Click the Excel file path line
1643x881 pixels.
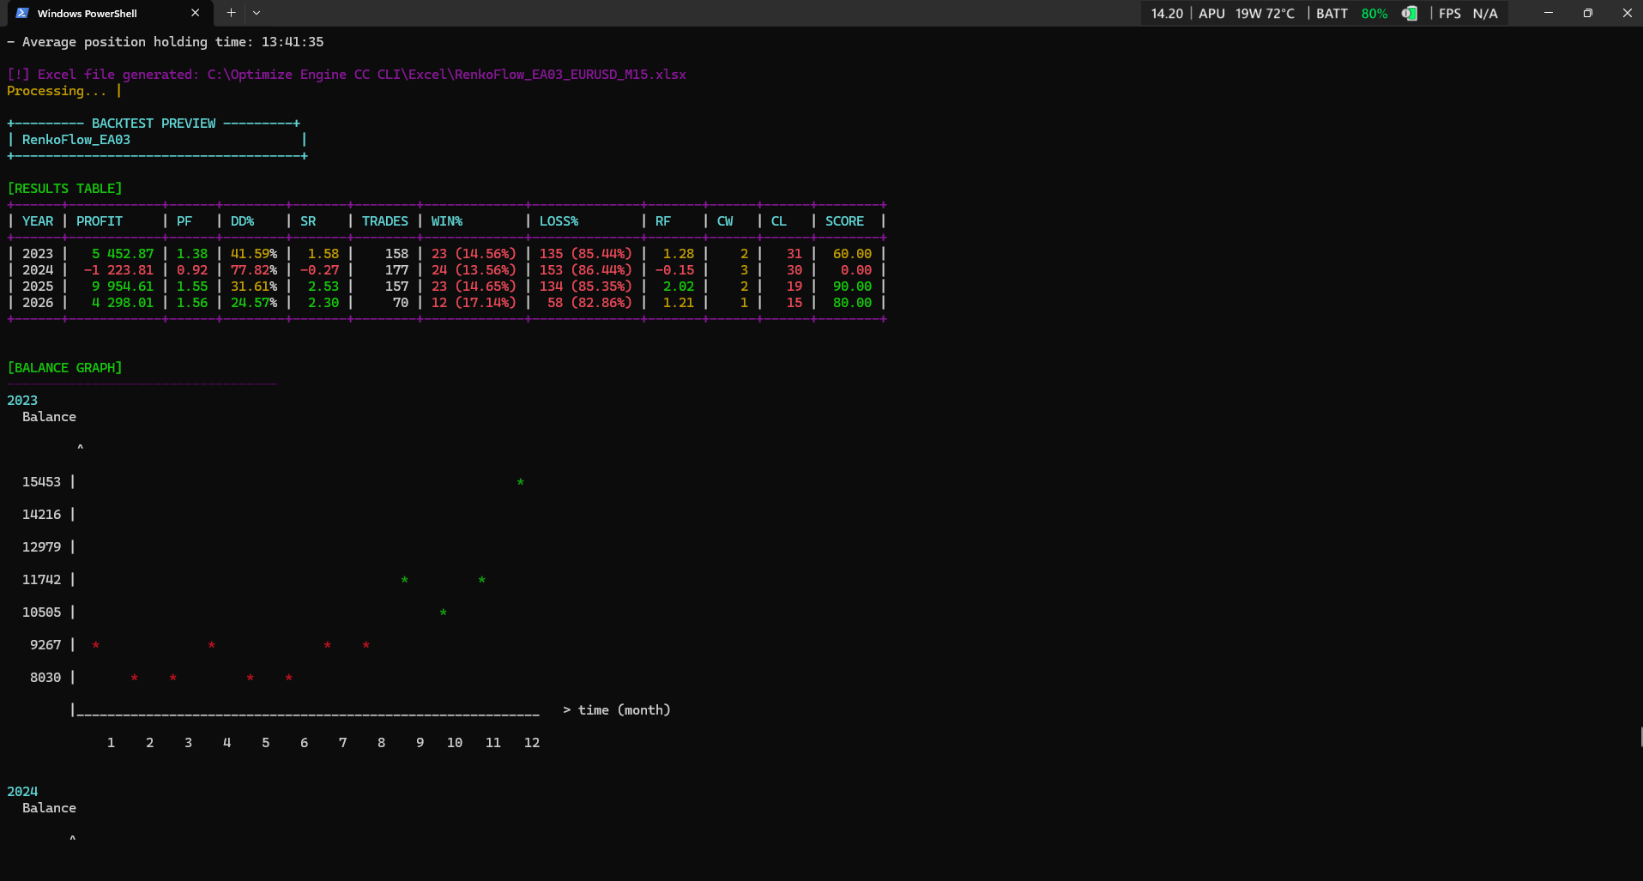click(347, 75)
